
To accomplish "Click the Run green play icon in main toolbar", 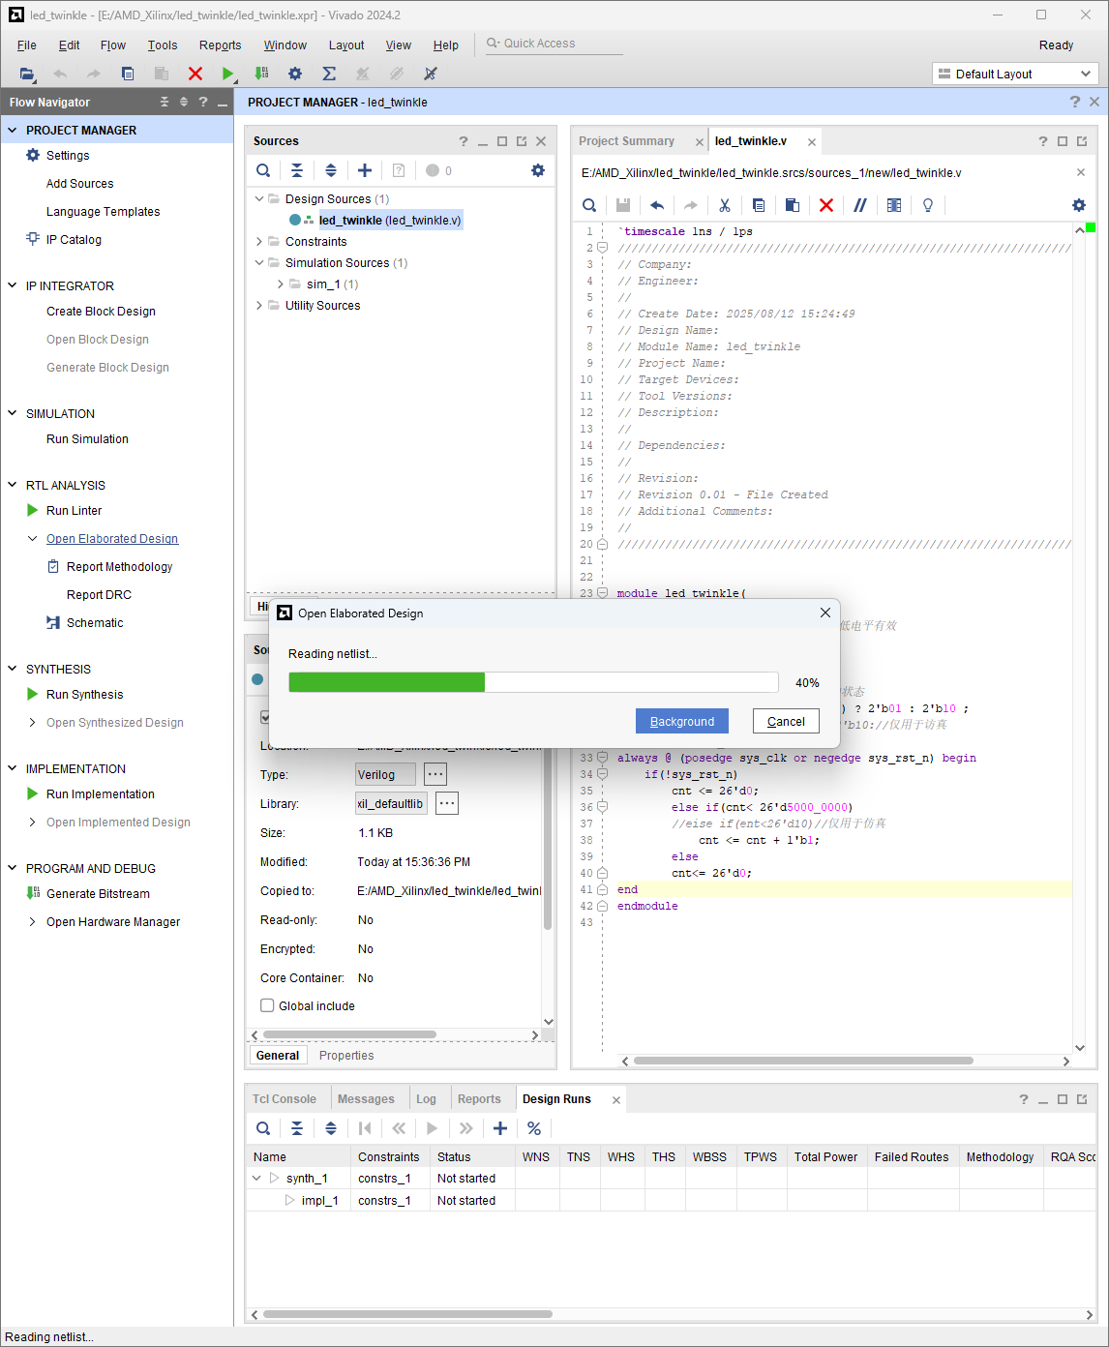I will point(227,74).
